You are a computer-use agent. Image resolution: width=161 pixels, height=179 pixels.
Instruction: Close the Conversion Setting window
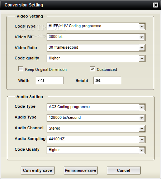point(156,5)
